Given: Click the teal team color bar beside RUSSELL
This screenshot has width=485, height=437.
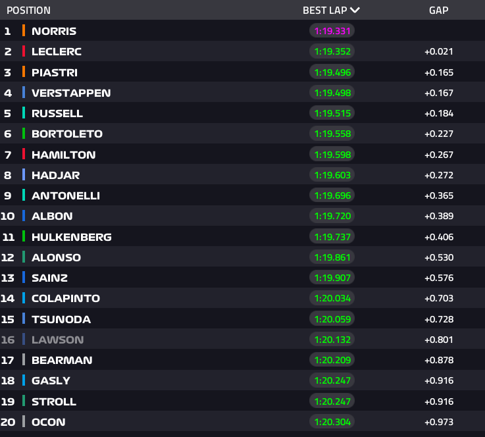Looking at the screenshot, I should [24, 113].
